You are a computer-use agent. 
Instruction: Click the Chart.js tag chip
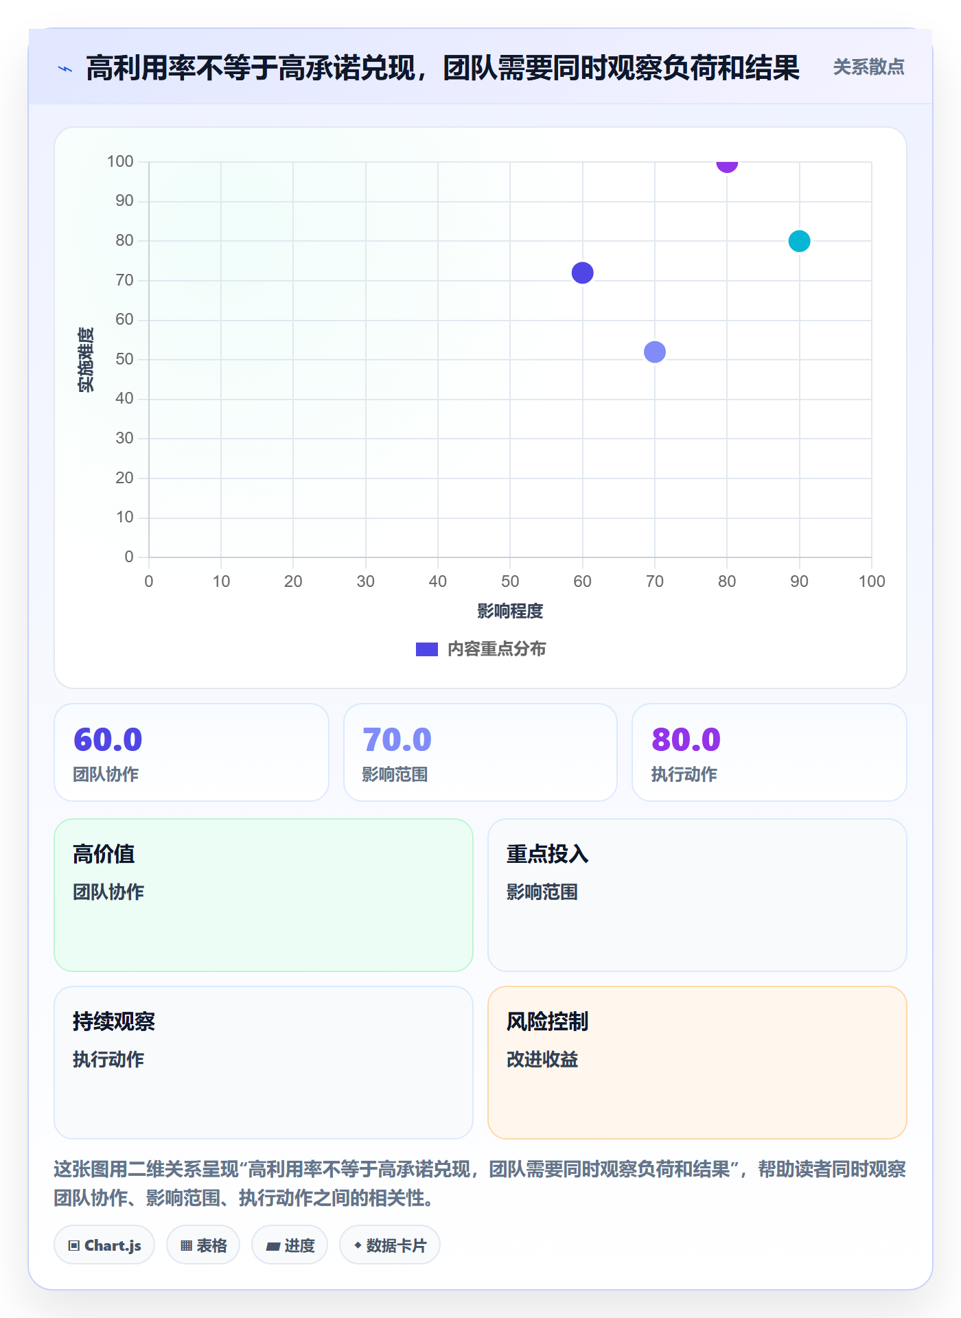click(x=104, y=1245)
